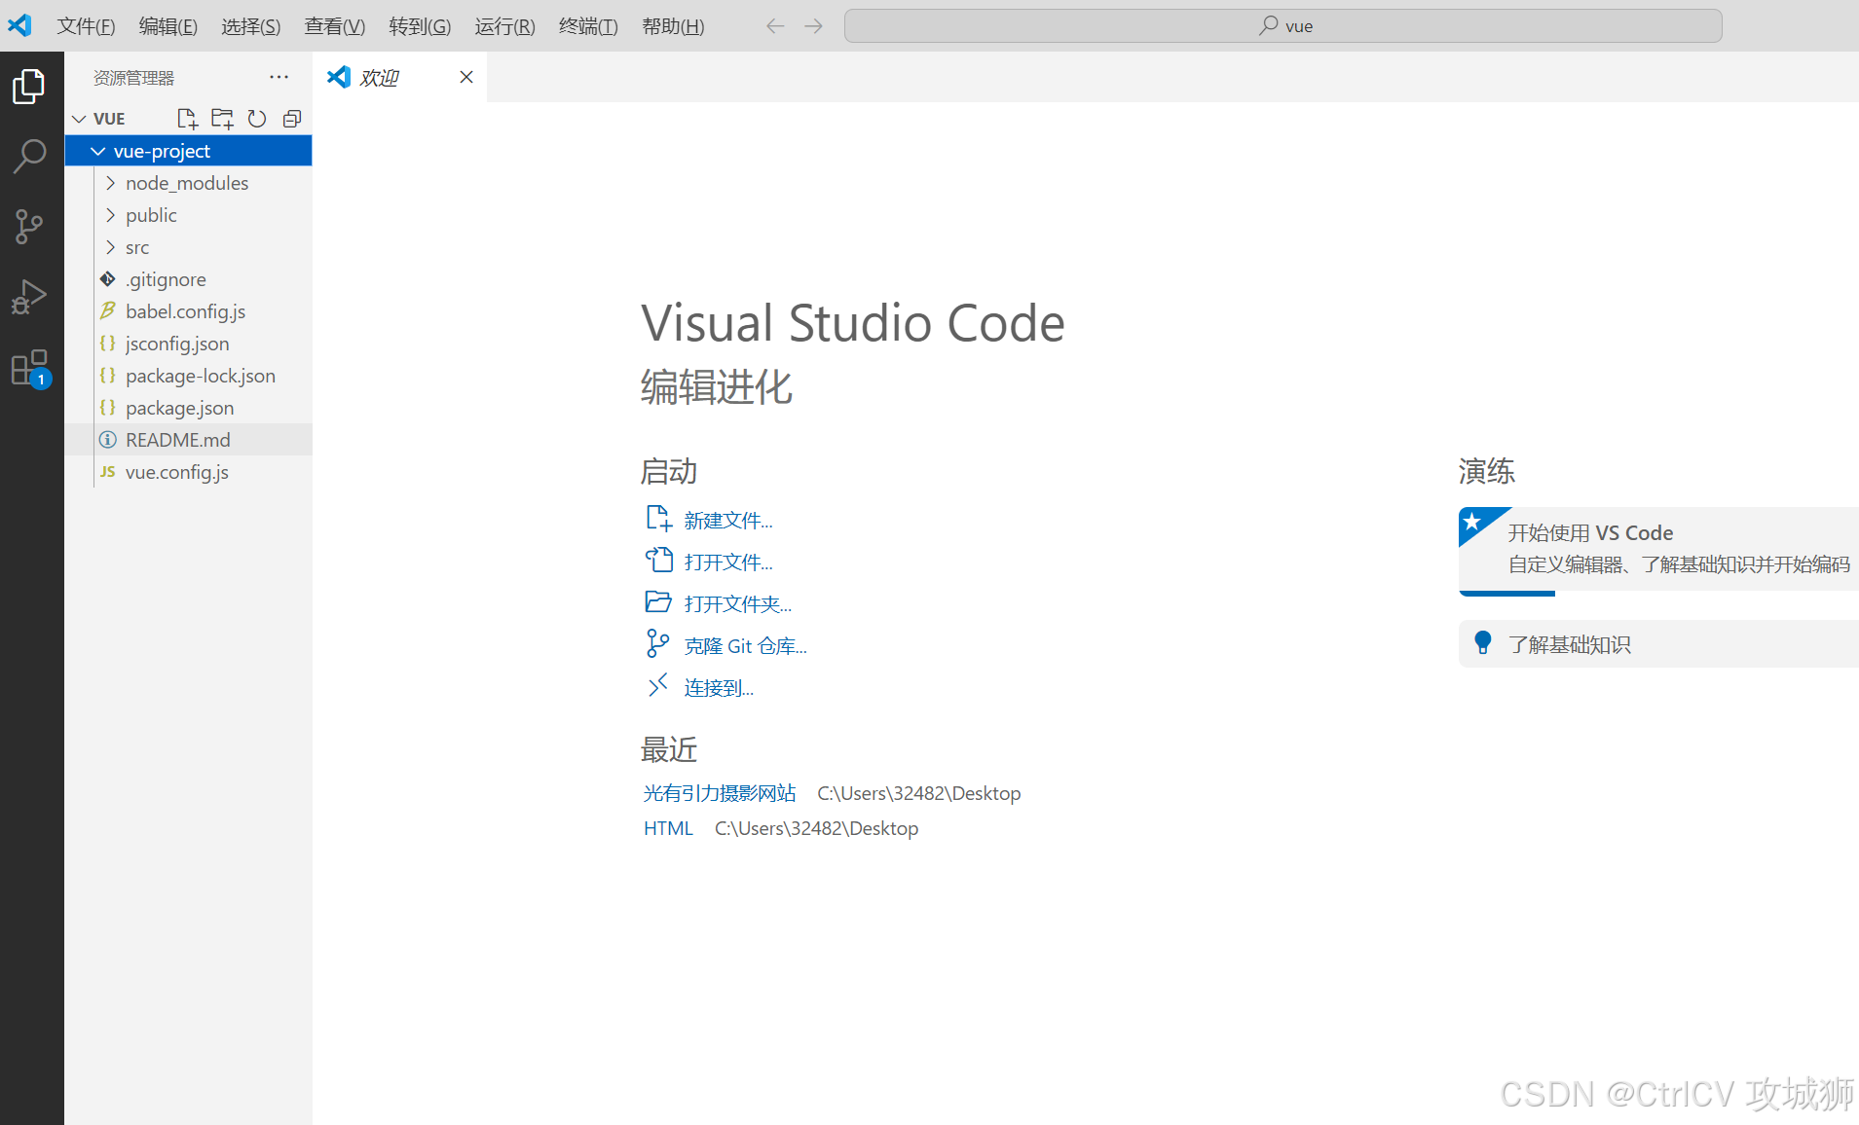
Task: Click the 打开文件... link
Action: click(x=728, y=562)
